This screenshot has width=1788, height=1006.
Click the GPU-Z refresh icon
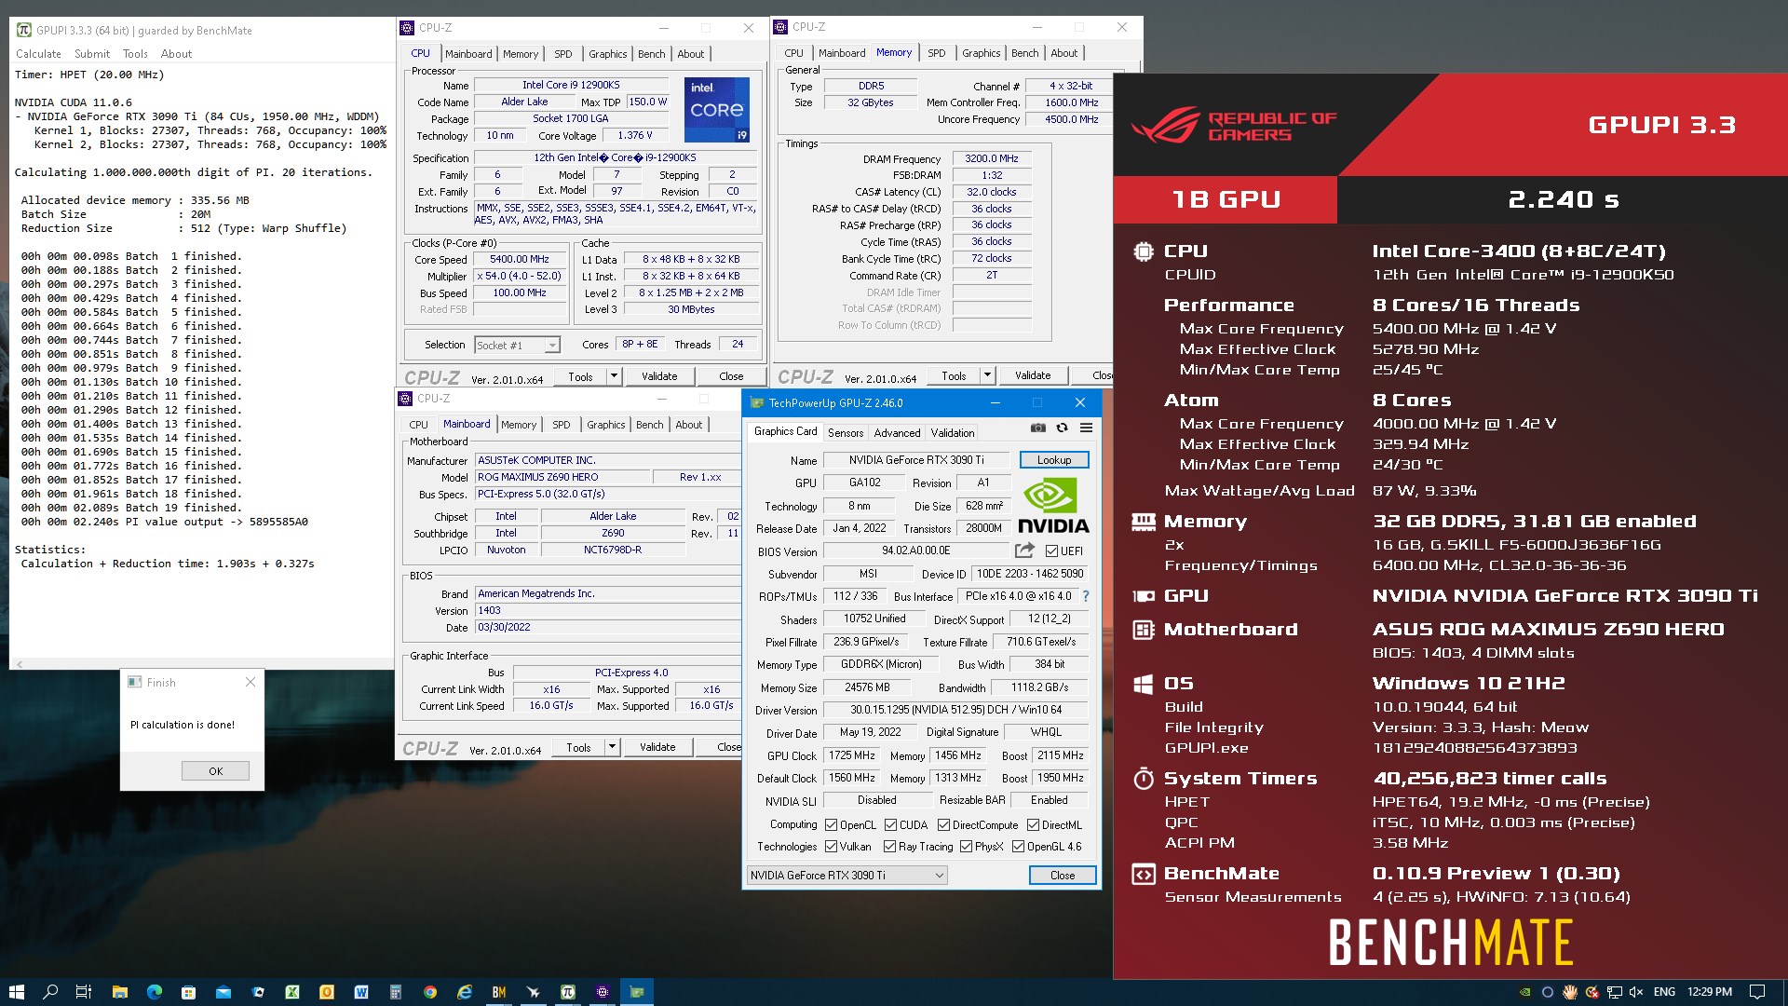[x=1062, y=428]
